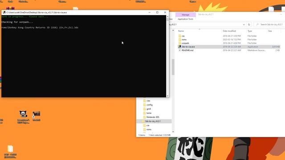The height and width of the screenshot is (160, 285).
Task: Select 3ds-to-cia_v0.2.1 in the navigation pane
Action: coord(153,121)
